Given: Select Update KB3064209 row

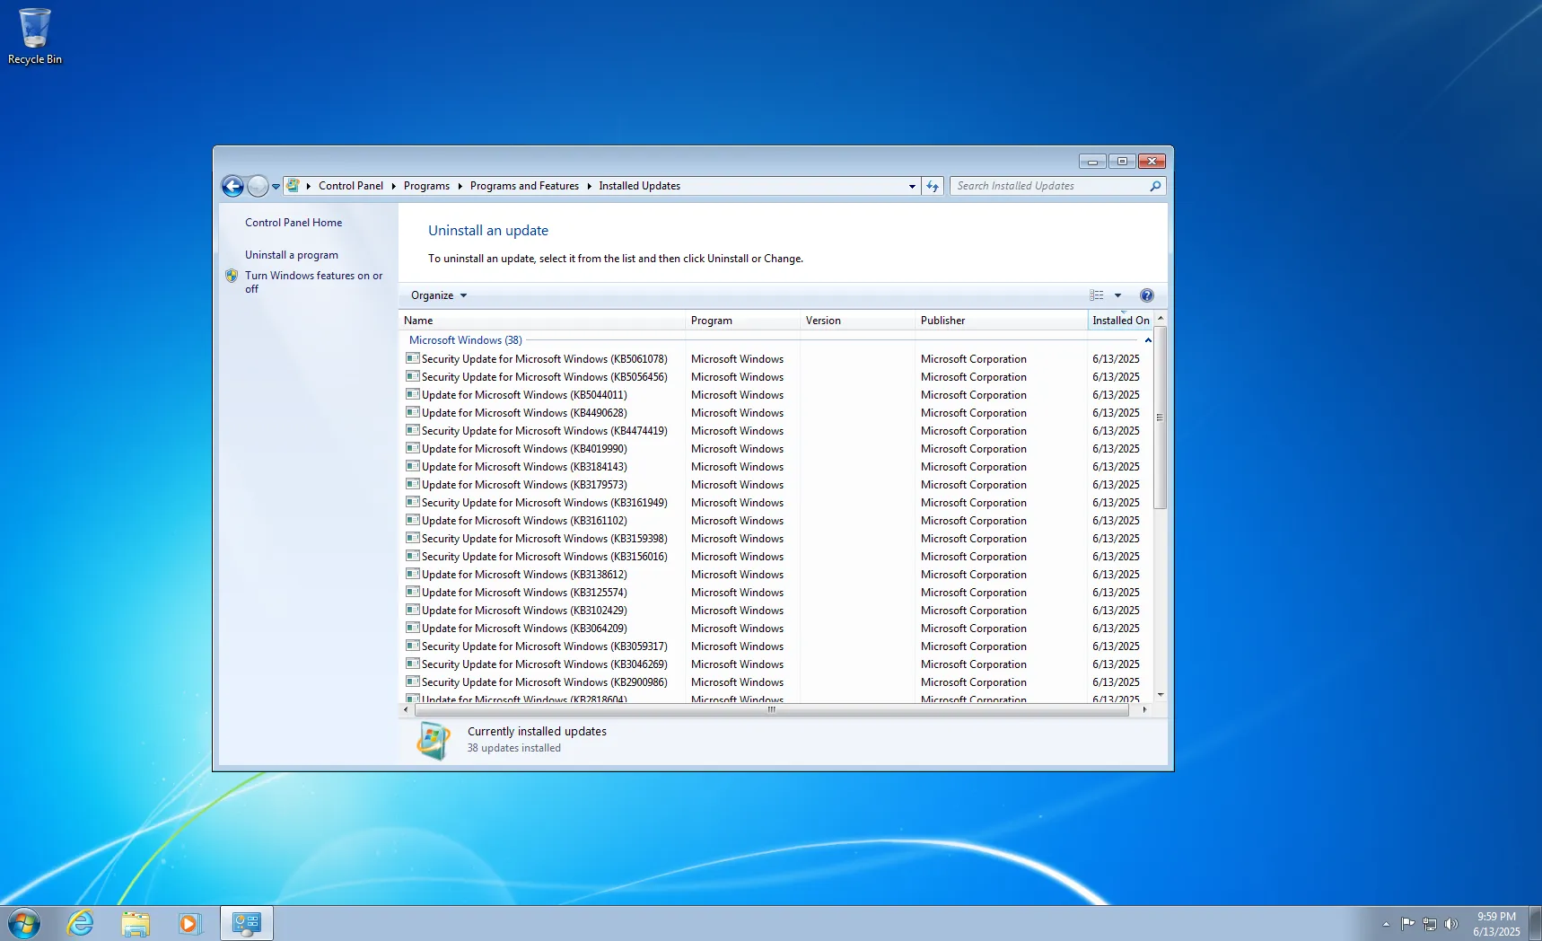Looking at the screenshot, I should click(x=776, y=629).
